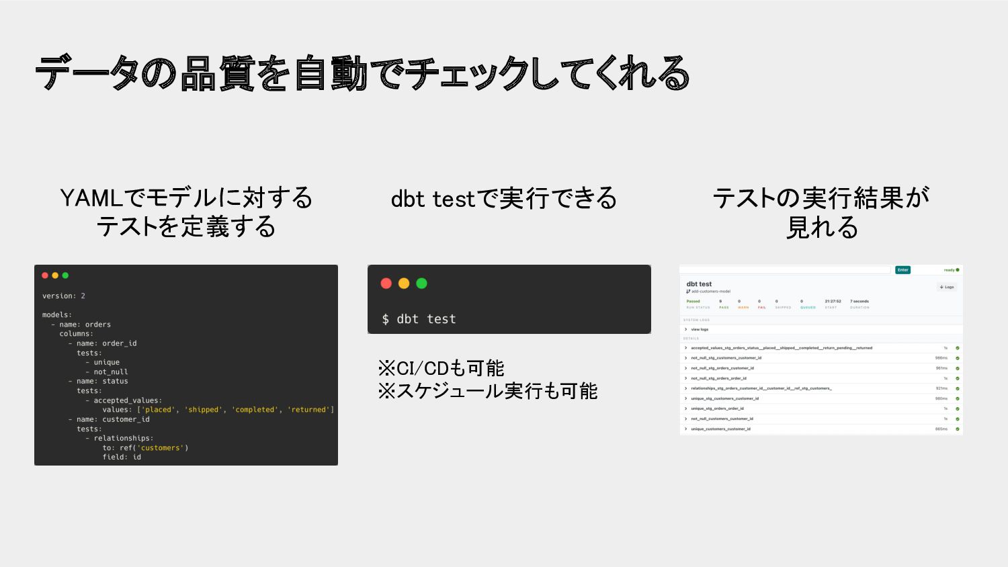Click the Logs download button
The width and height of the screenshot is (1008, 567).
click(x=947, y=287)
